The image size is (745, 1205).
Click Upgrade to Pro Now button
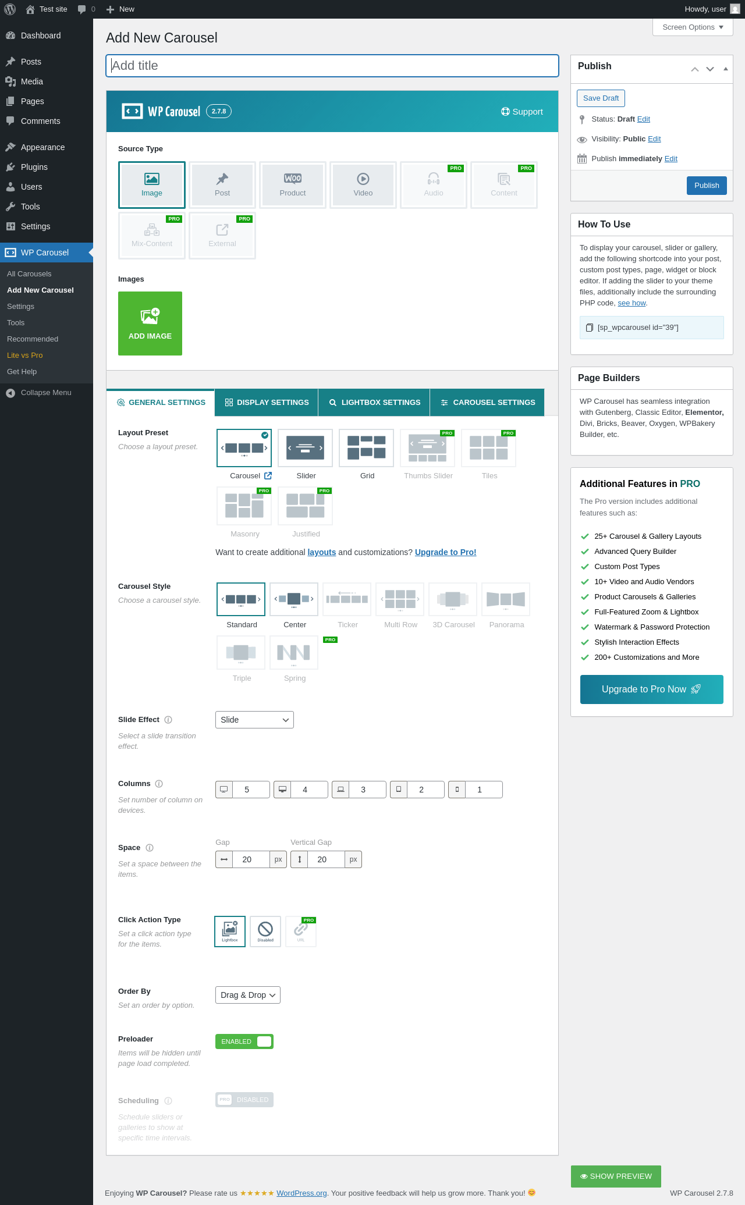[652, 689]
